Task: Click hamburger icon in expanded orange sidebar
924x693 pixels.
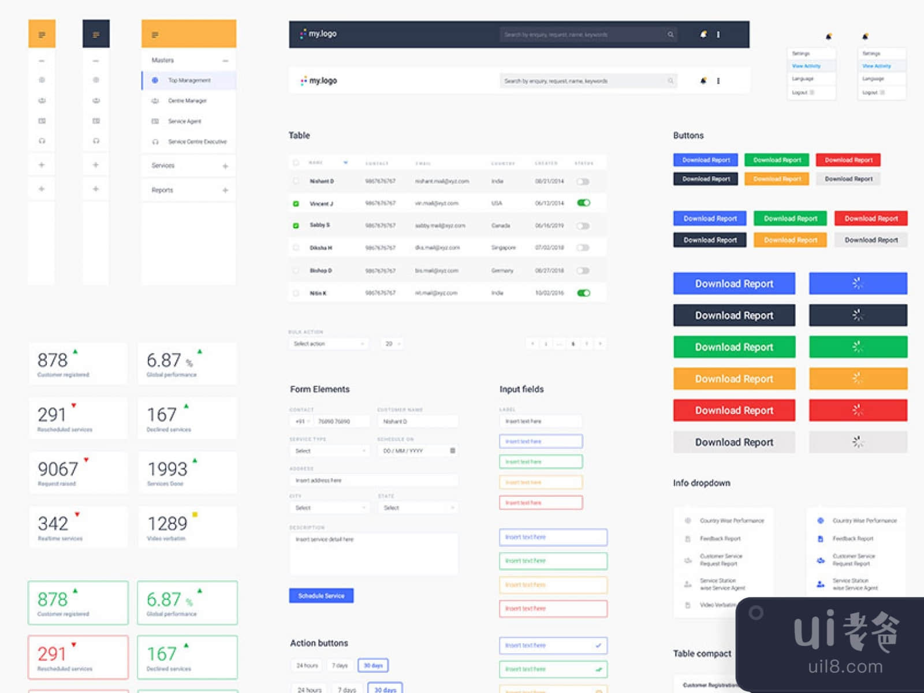Action: point(155,35)
